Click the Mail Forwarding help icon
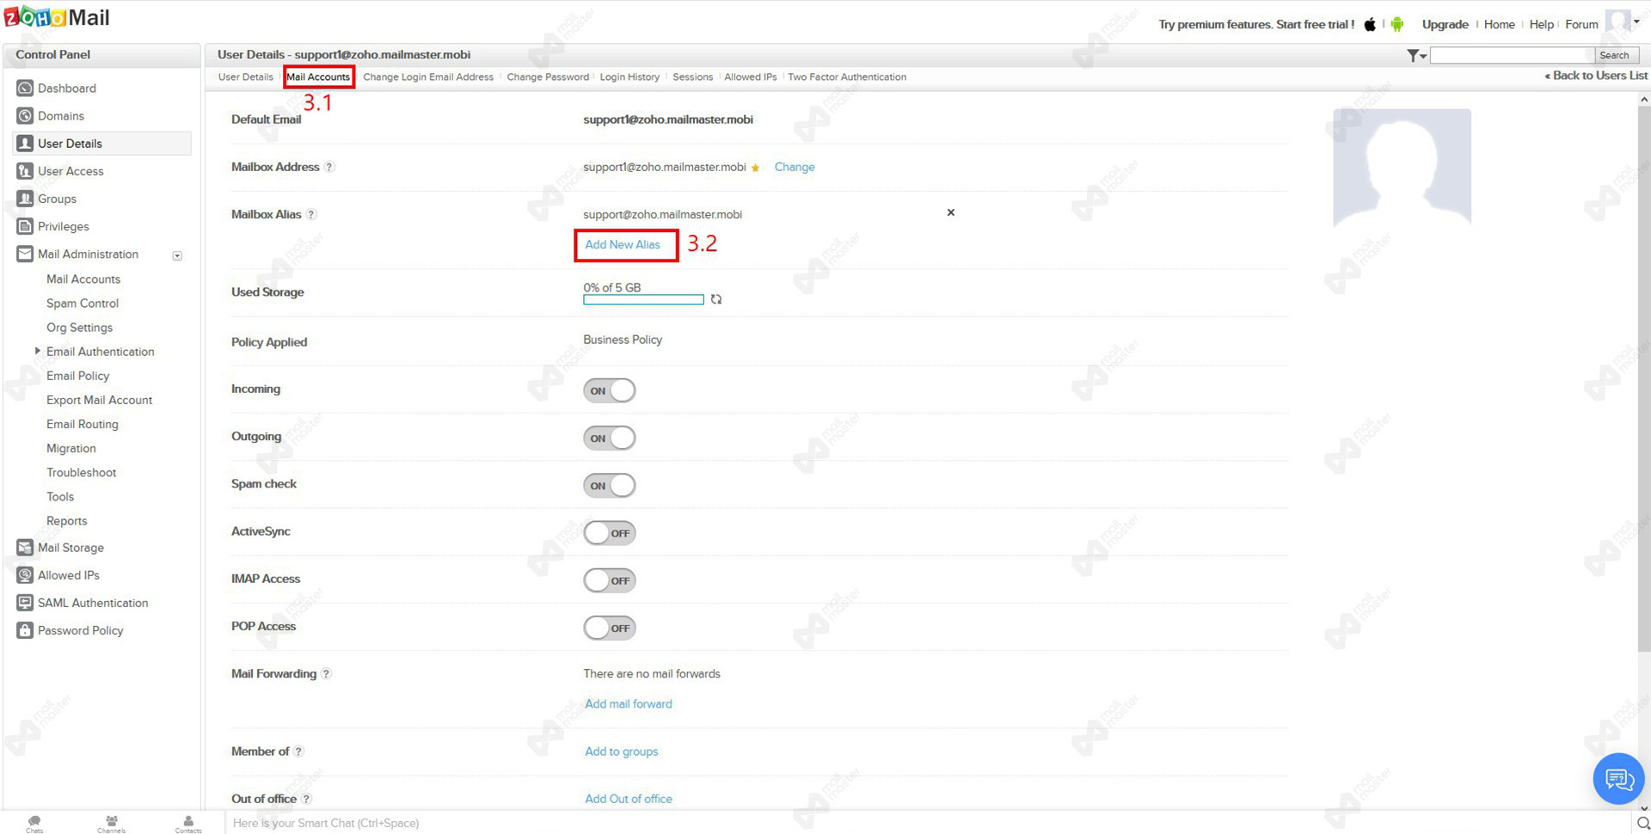Image resolution: width=1651 pixels, height=834 pixels. [x=326, y=674]
